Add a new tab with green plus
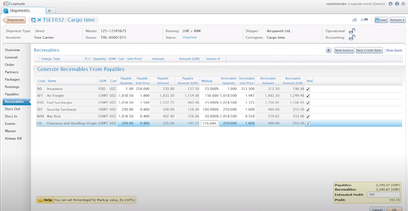 50,11
